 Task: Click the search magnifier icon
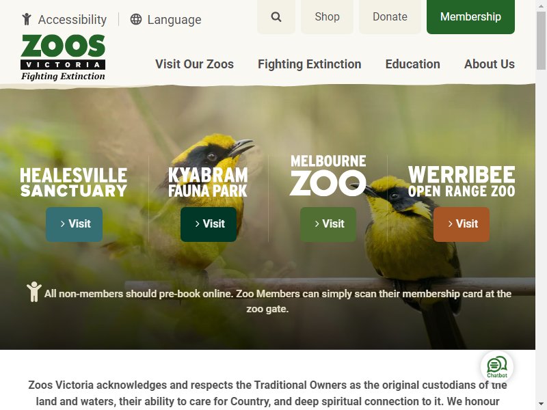[x=276, y=16]
